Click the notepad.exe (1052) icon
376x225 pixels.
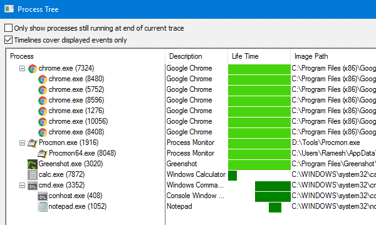click(43, 207)
